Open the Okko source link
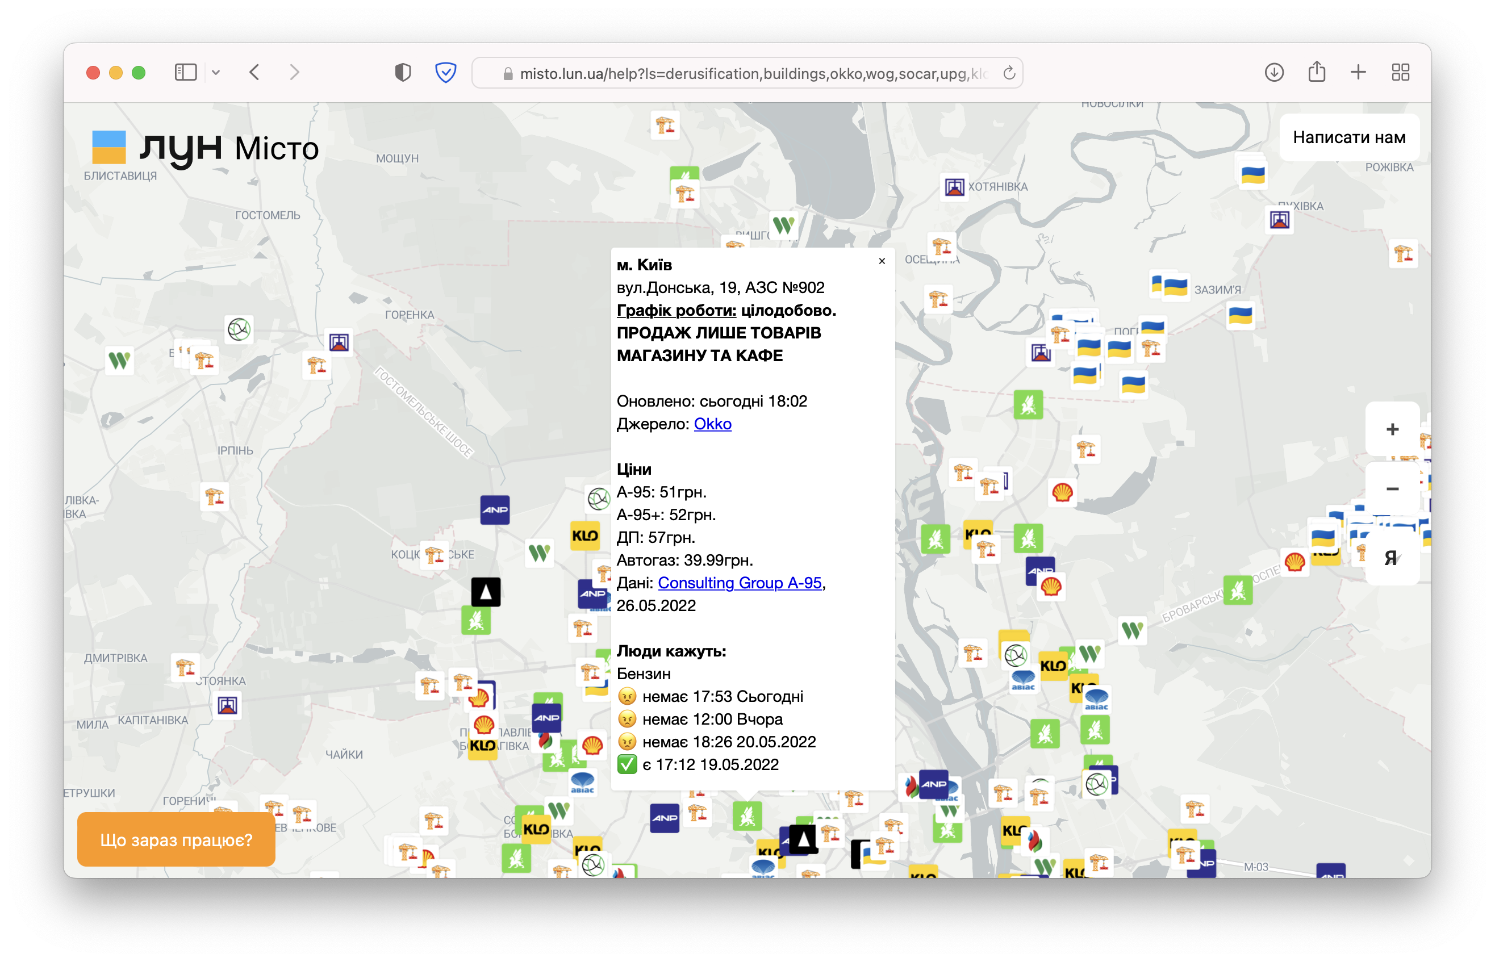Viewport: 1495px width, 962px height. click(x=712, y=424)
